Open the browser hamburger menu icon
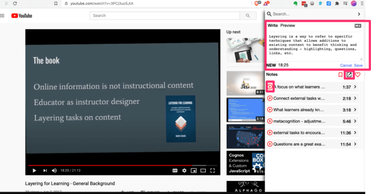Viewport: 371px width, 194px height. tap(362, 4)
